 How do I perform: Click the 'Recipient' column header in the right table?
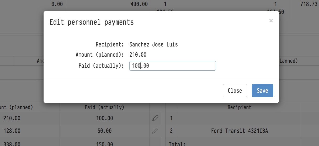coord(239,107)
